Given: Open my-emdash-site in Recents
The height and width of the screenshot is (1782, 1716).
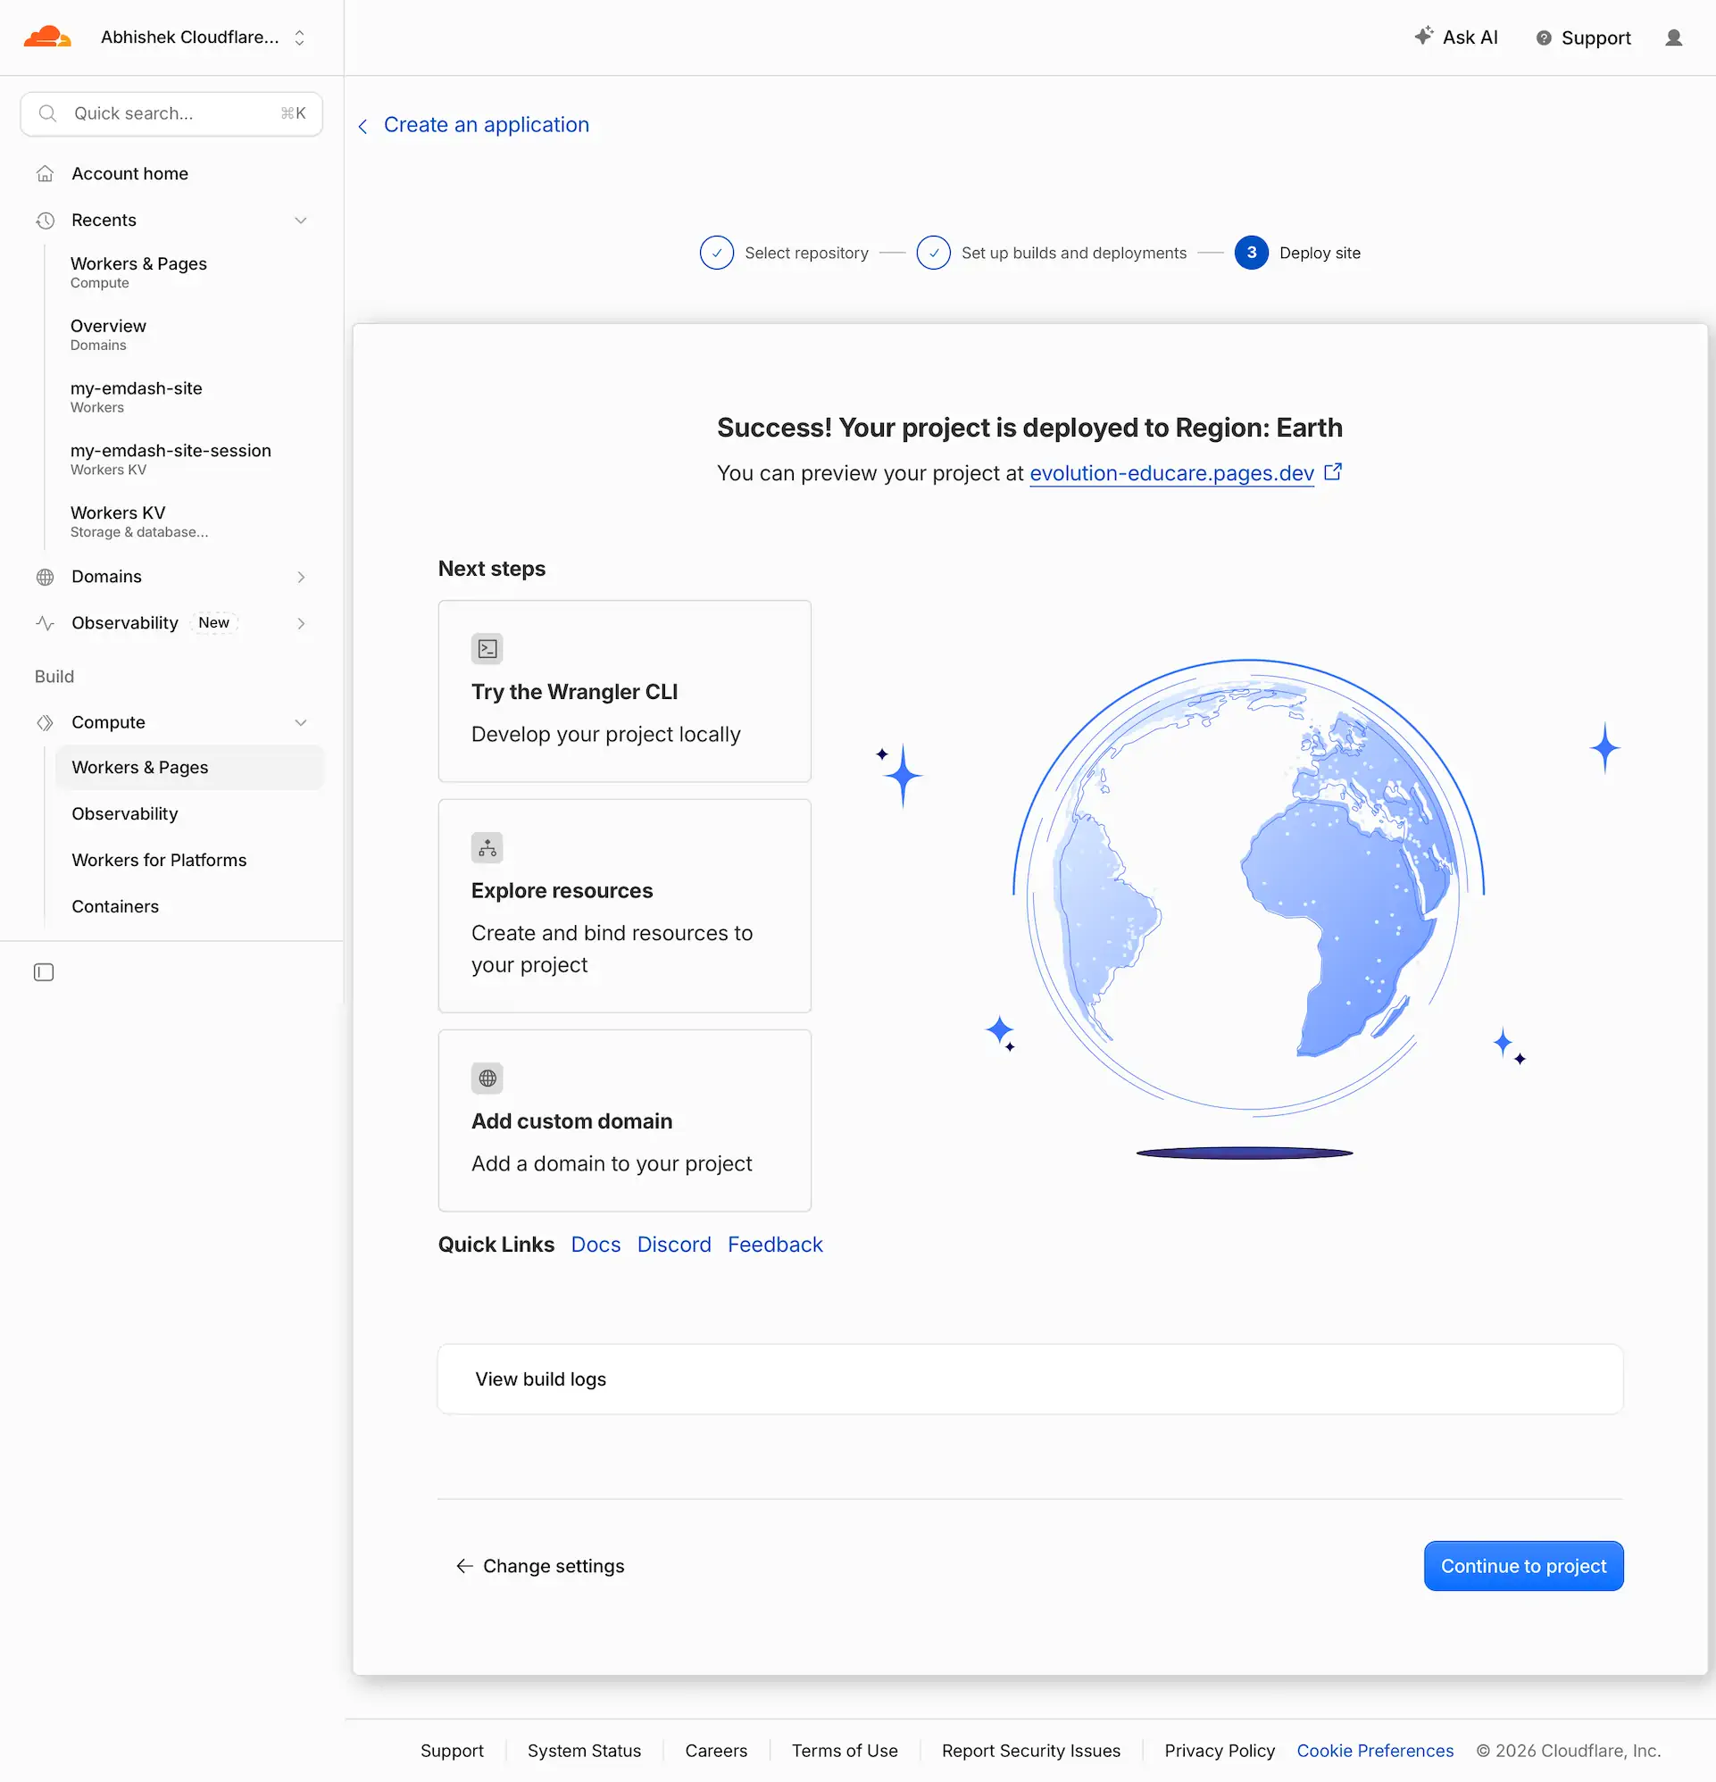Looking at the screenshot, I should pos(137,397).
